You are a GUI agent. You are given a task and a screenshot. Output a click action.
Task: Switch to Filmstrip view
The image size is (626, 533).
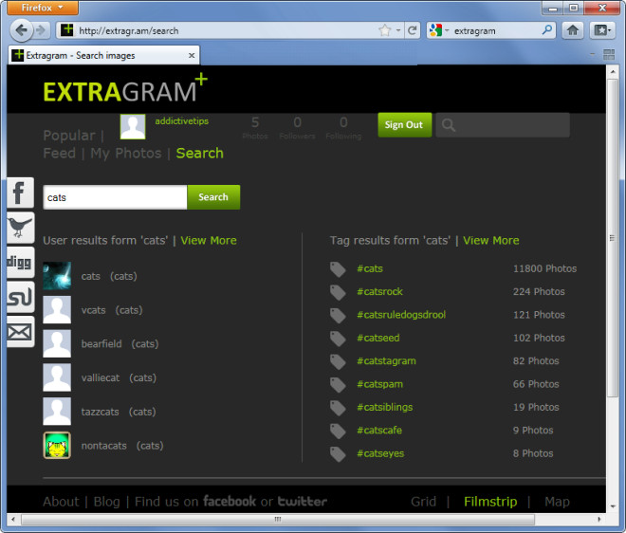[x=490, y=502]
